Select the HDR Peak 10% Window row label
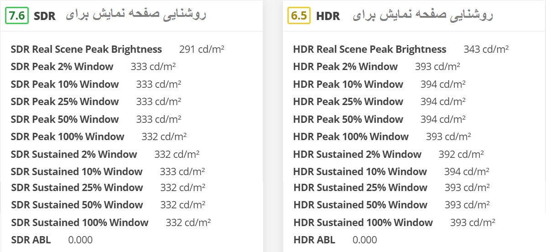Viewport: 546px width, 252px height. [348, 84]
